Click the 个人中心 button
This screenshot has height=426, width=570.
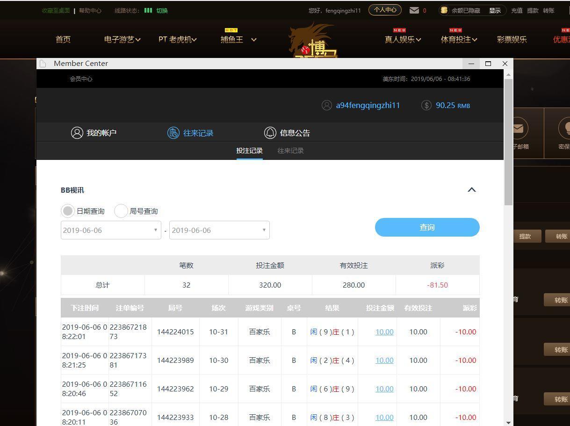pyautogui.click(x=385, y=10)
